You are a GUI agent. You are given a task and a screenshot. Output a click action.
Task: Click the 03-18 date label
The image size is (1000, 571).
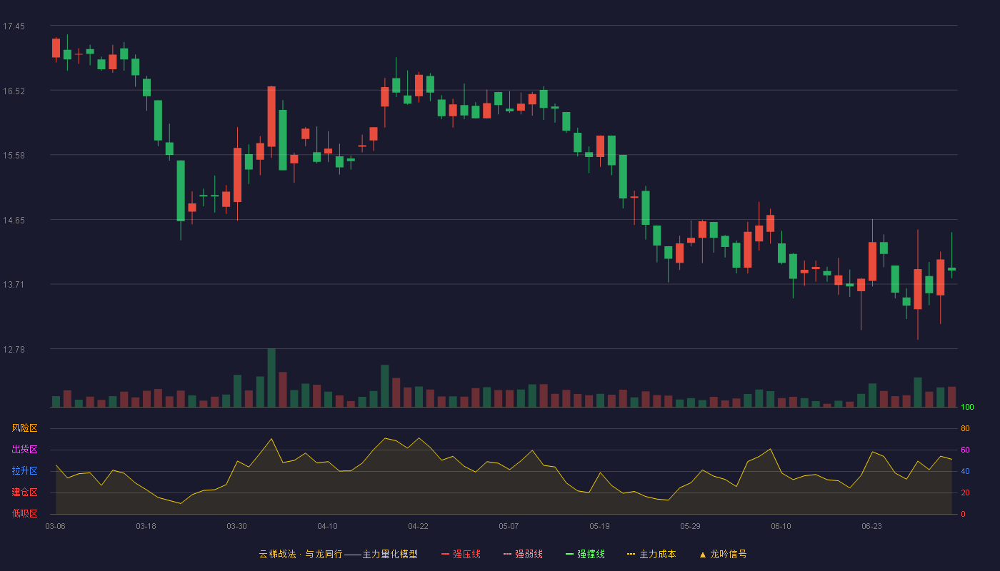[146, 526]
